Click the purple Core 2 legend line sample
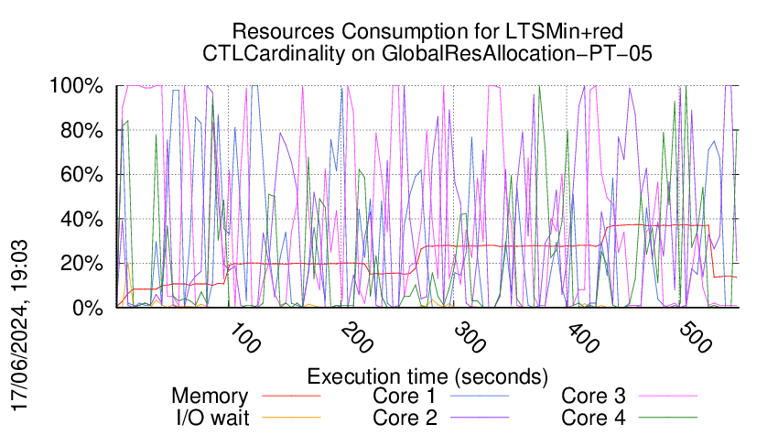Screen dimensions: 778x435 point(480,418)
